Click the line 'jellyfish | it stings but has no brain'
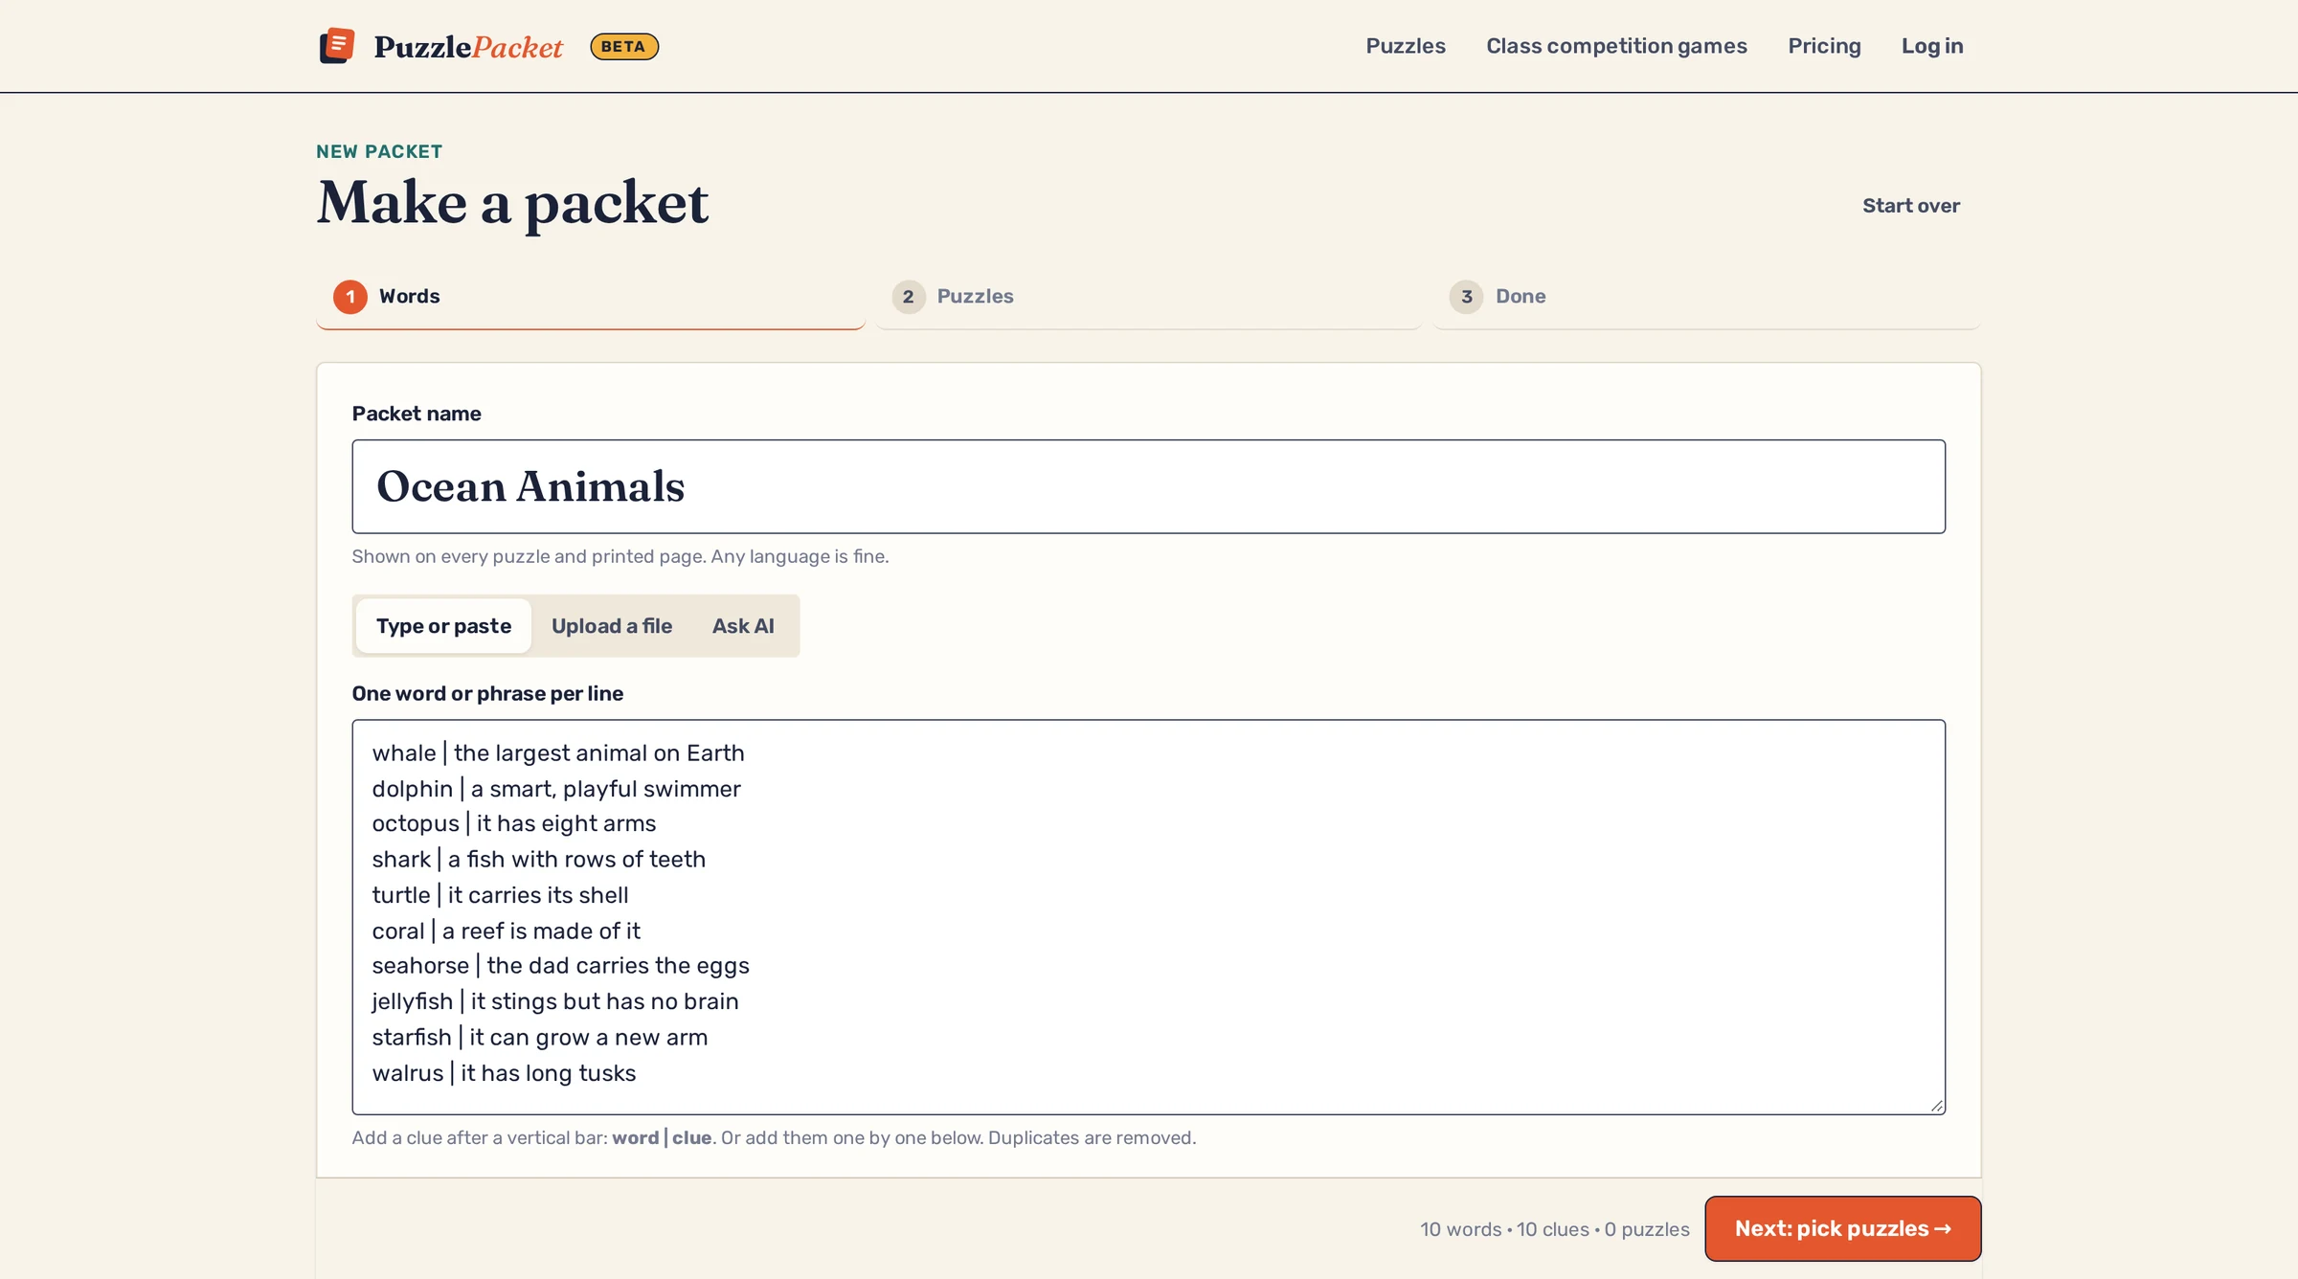Image resolution: width=2298 pixels, height=1279 pixels. pos(555,1001)
